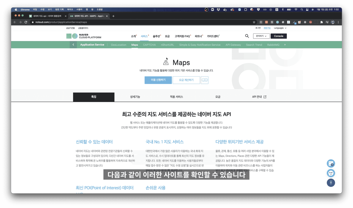Open the floating chatbot smiley icon
353x208 pixels.
point(331,173)
